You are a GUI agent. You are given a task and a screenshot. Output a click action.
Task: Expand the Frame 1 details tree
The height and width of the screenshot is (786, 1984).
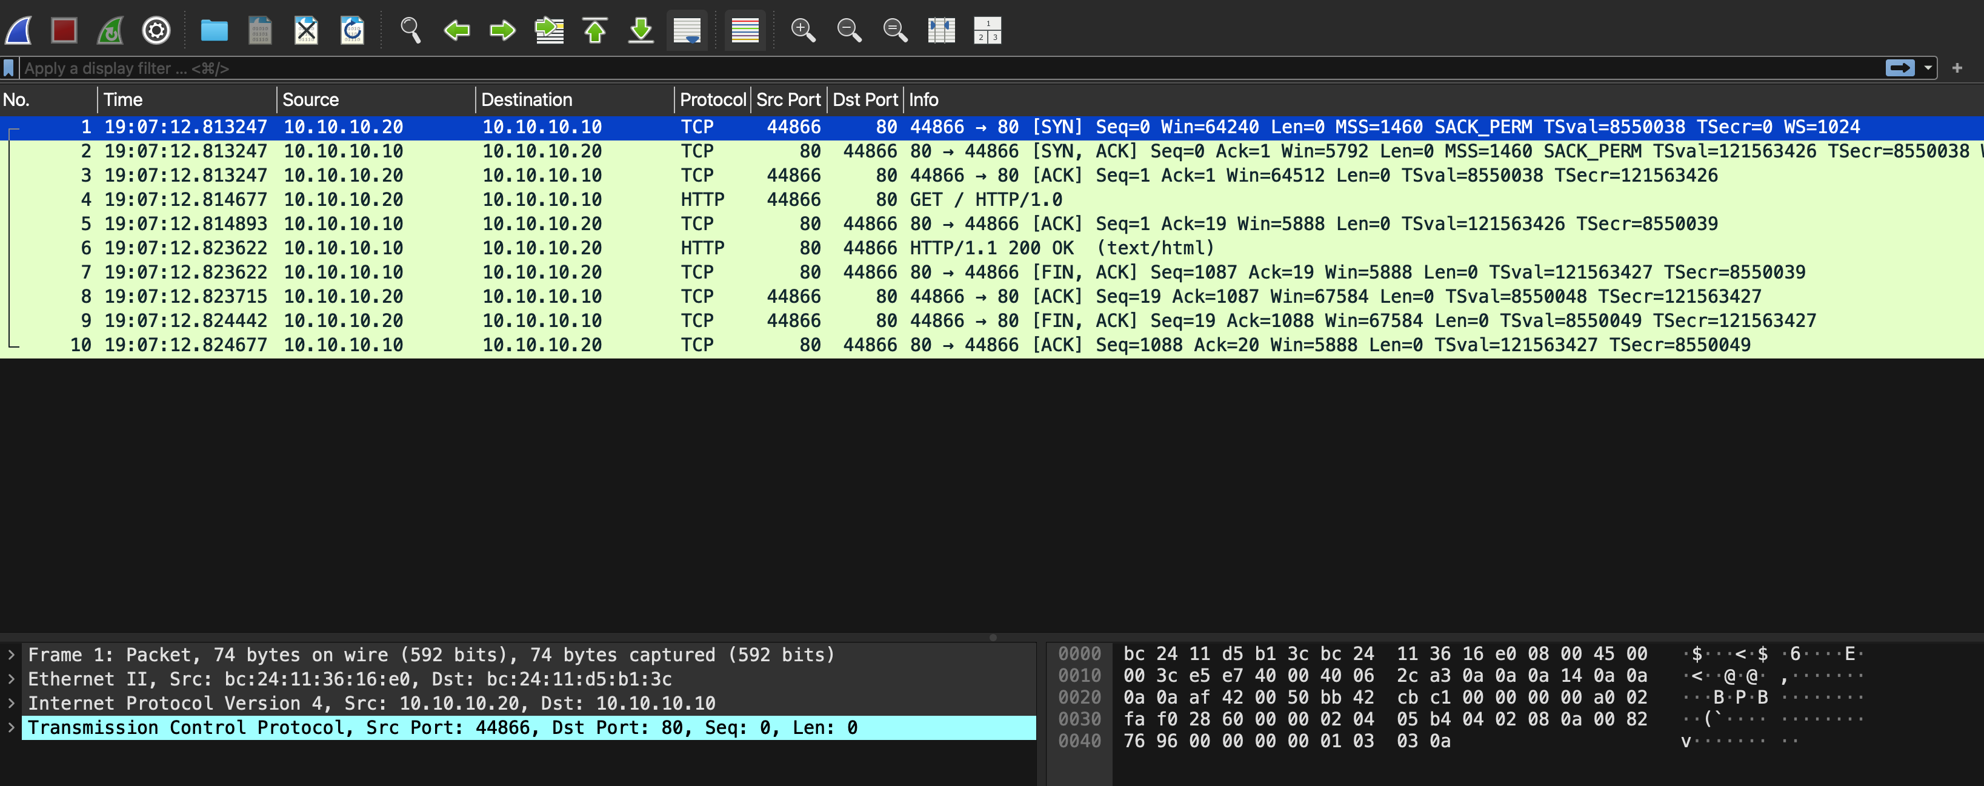(x=11, y=655)
